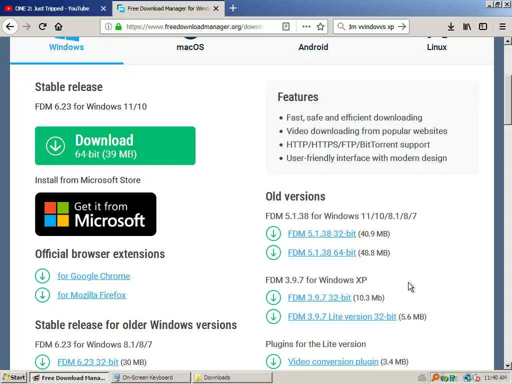Click the forward navigation arrow
This screenshot has height=384, width=512.
pos(26,26)
